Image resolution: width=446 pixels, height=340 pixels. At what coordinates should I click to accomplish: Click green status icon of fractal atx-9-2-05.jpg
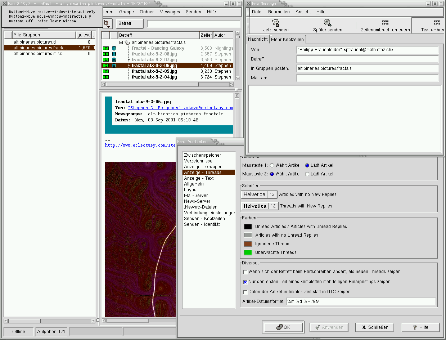(x=106, y=71)
